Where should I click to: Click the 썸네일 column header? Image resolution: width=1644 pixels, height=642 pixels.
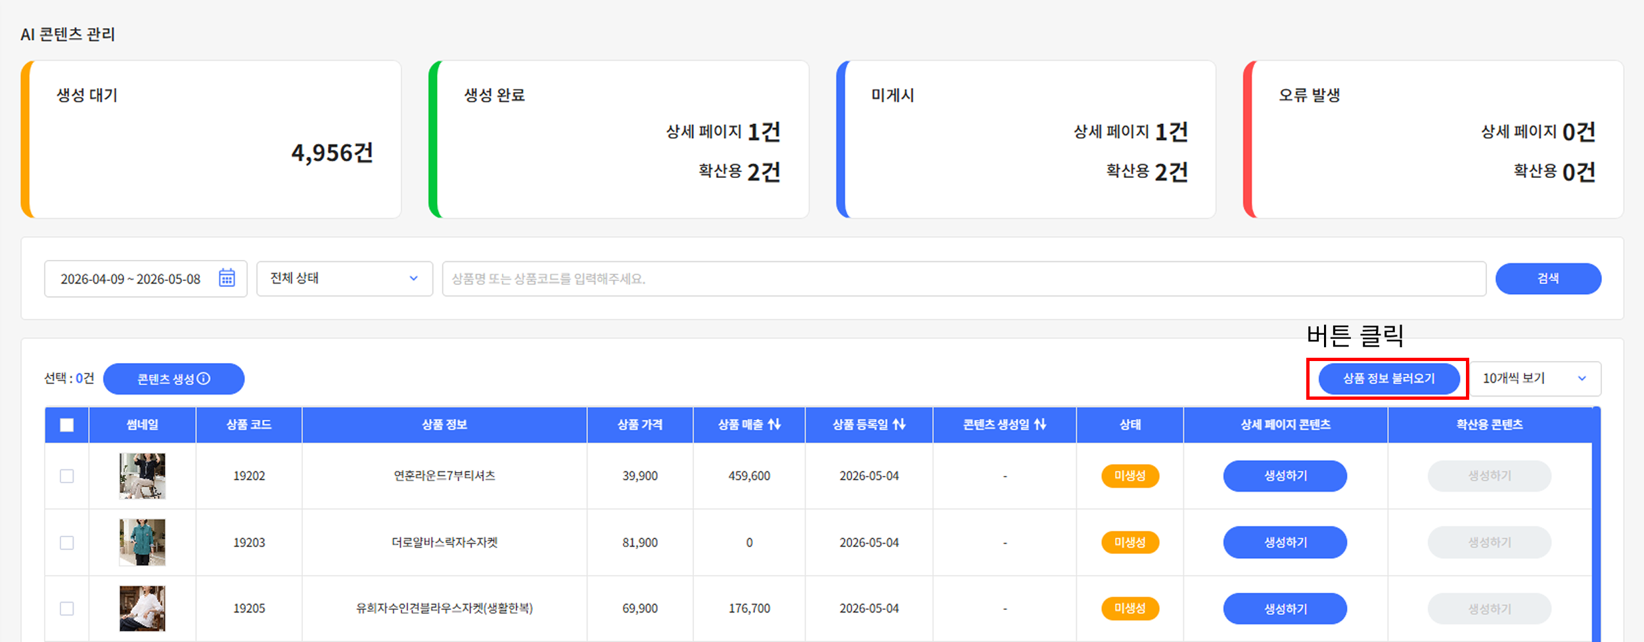point(142,425)
